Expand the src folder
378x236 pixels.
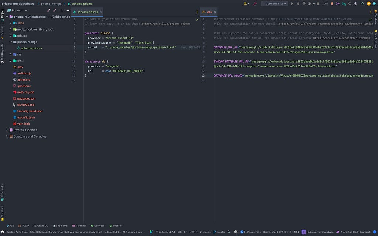pyautogui.click(x=11, y=54)
